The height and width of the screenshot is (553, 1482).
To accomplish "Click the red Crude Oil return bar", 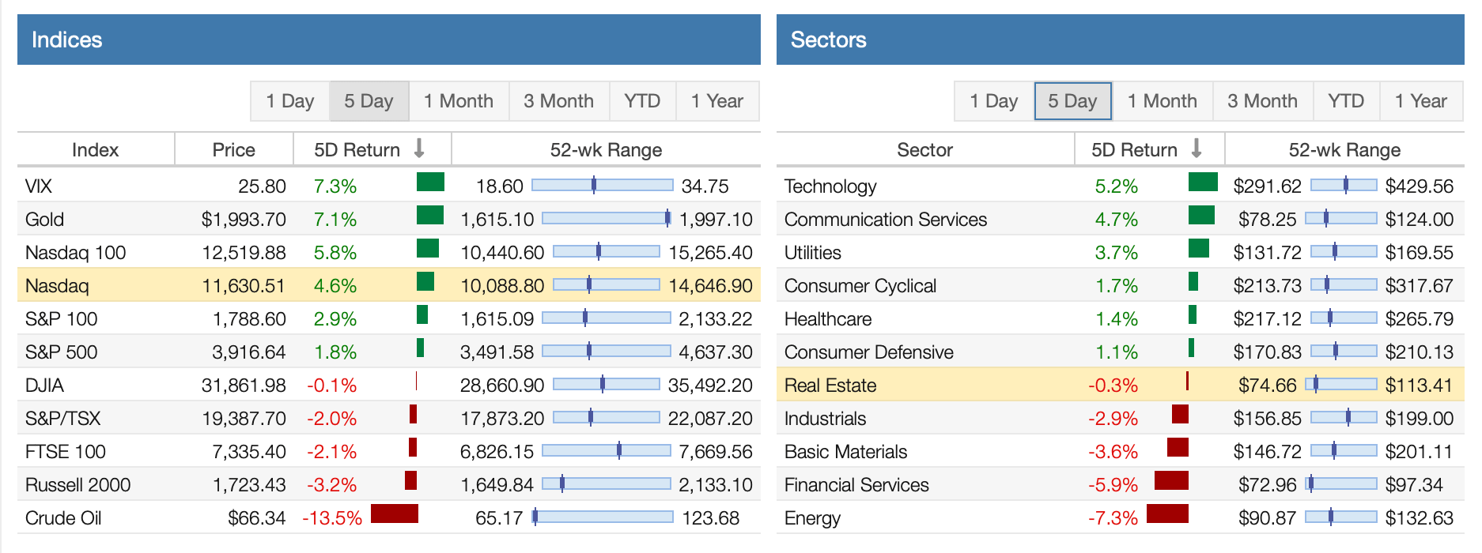I will click(x=395, y=513).
